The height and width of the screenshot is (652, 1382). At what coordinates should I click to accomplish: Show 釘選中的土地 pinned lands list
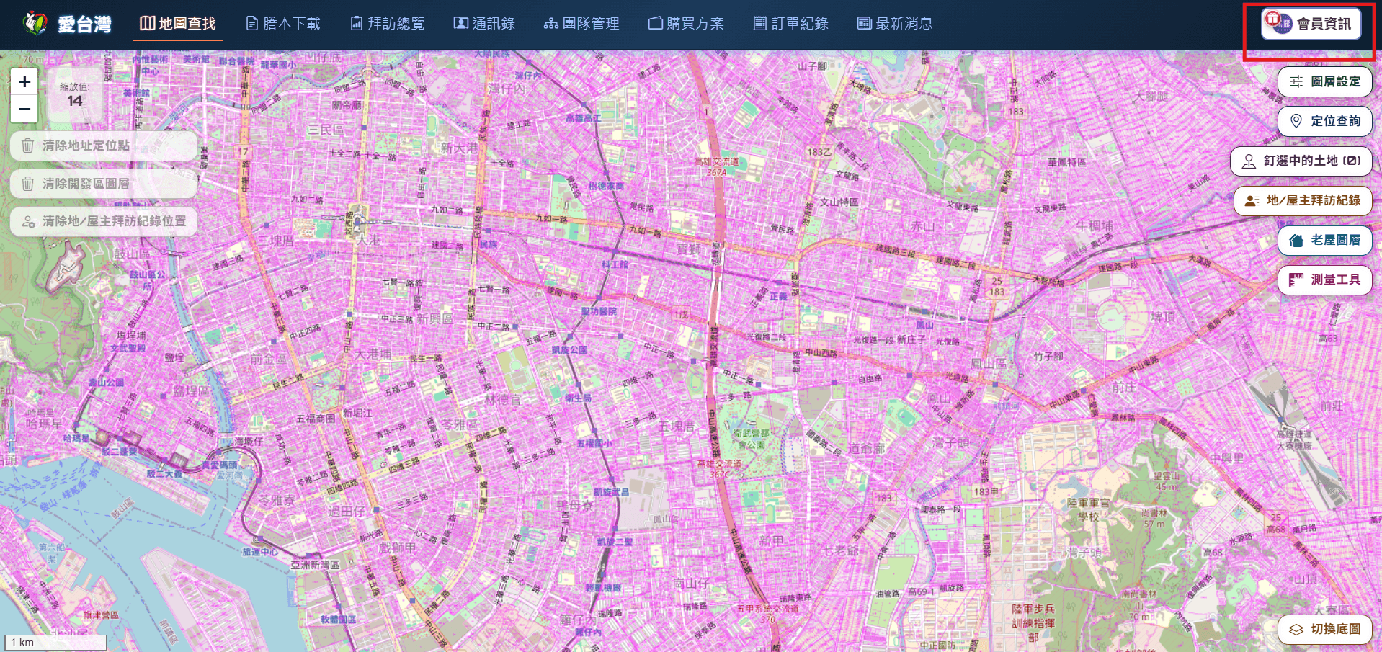(1301, 161)
